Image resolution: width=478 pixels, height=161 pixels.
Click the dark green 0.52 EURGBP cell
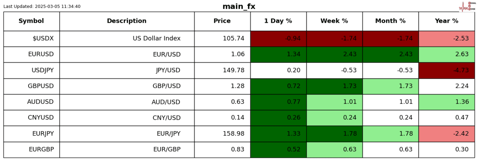point(278,149)
